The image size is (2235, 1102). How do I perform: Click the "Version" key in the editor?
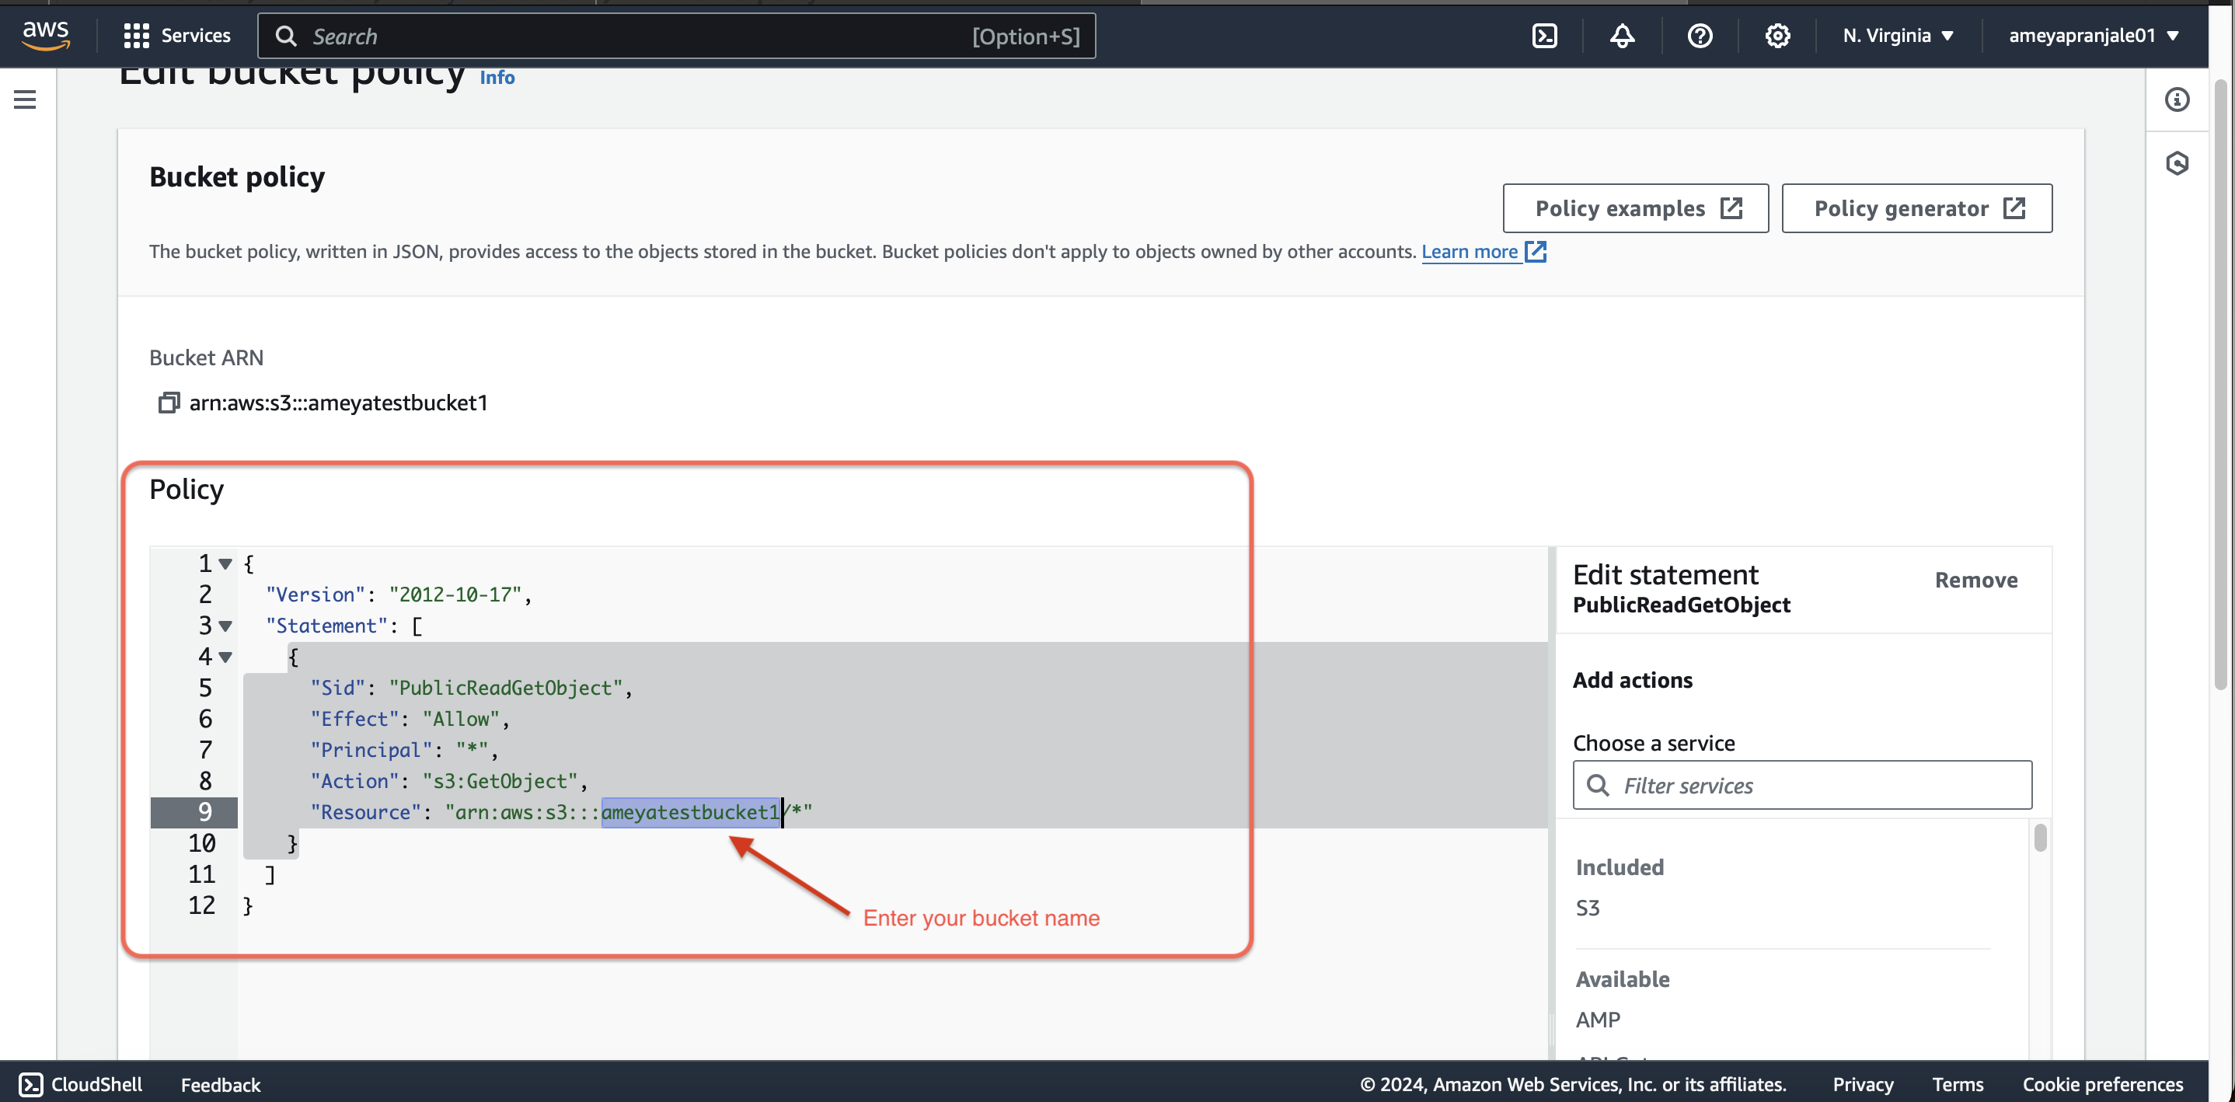[x=315, y=595]
